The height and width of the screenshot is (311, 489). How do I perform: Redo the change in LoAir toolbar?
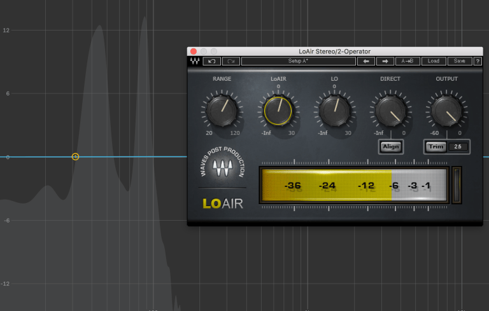231,61
